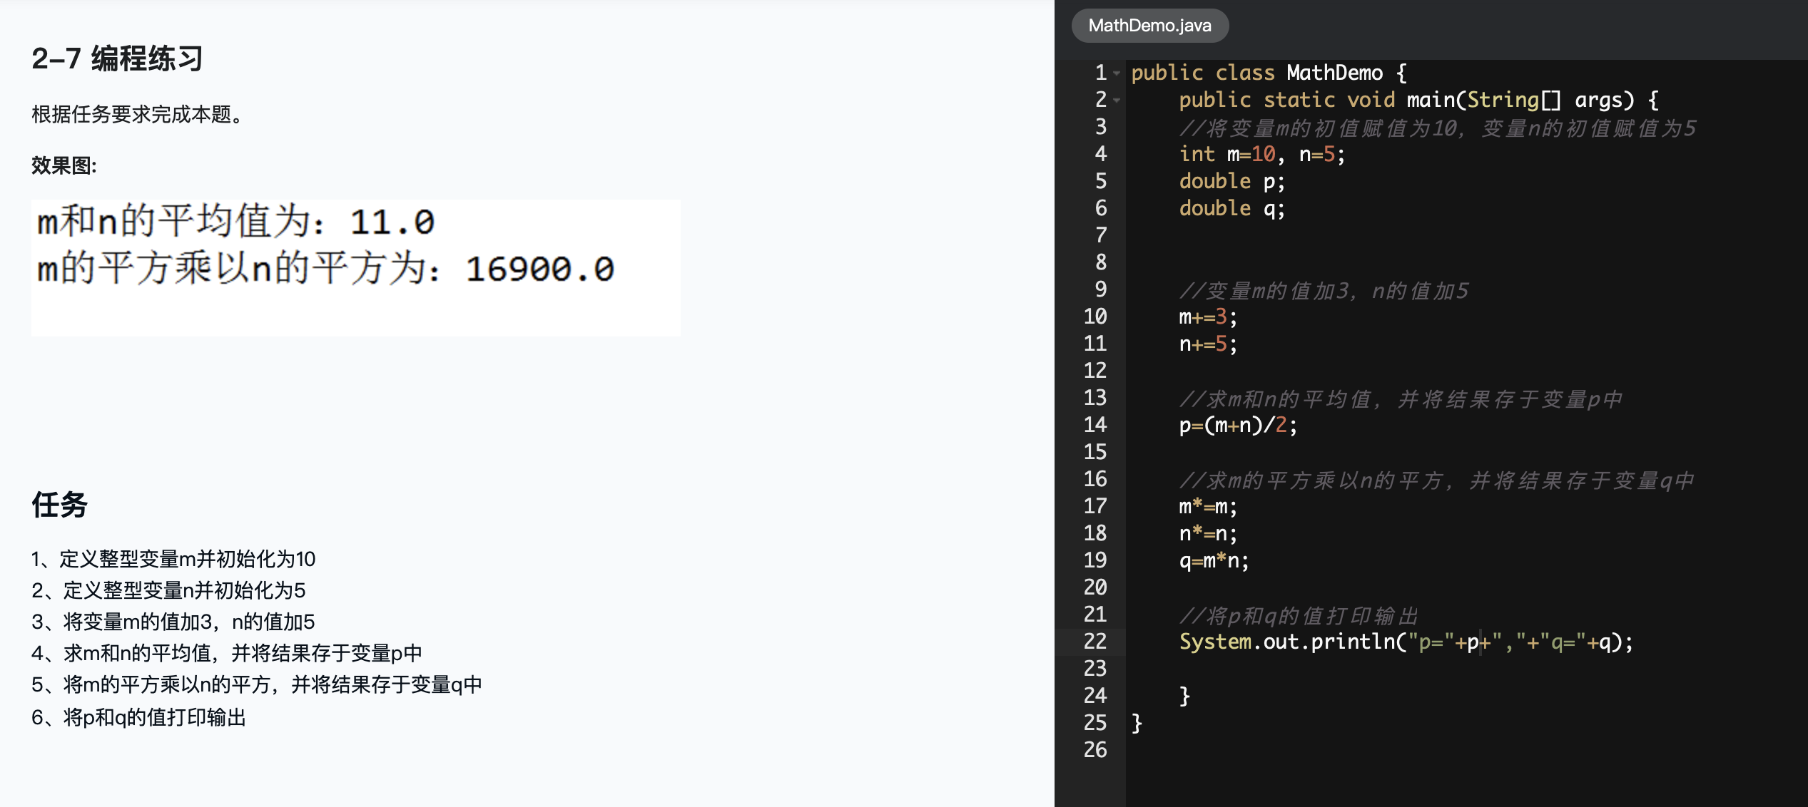Click the comment about storing average in p
Screen dimensions: 1808x807
[1401, 398]
